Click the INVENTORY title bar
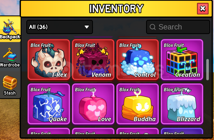This screenshot has height=140, width=214. coord(116,9)
